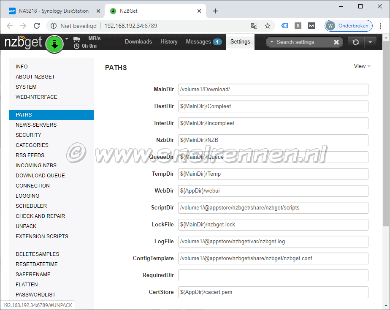Click the browser address bar URL

(130, 26)
